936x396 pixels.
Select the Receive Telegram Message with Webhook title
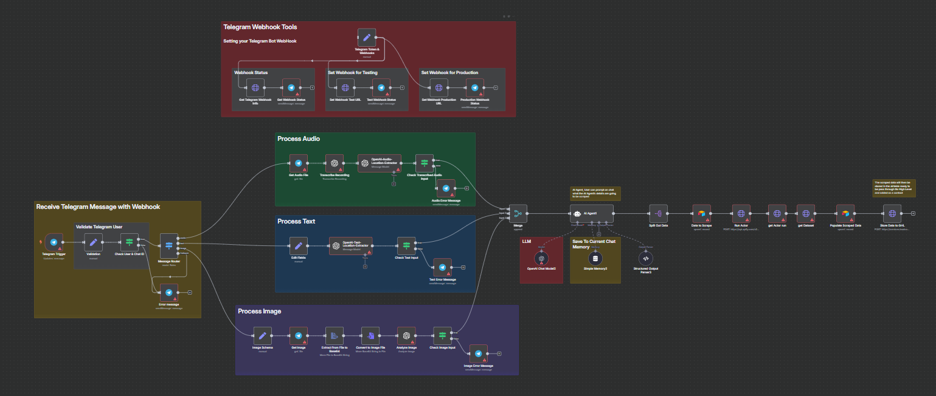click(x=98, y=207)
